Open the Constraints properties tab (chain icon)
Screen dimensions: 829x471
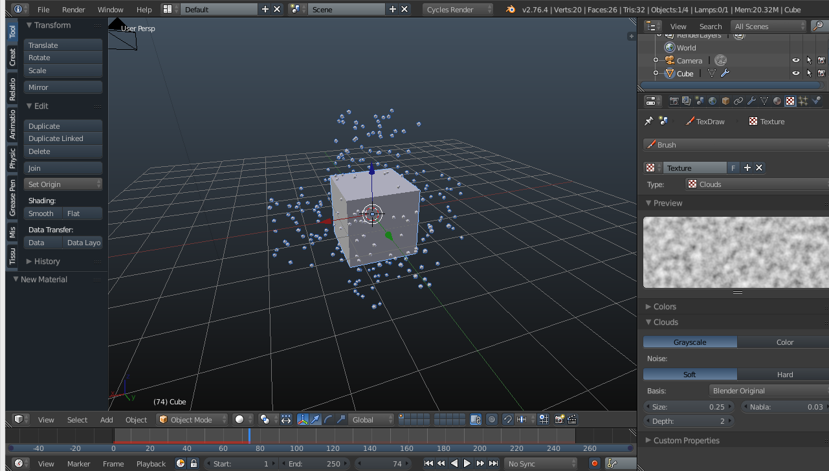tap(738, 101)
